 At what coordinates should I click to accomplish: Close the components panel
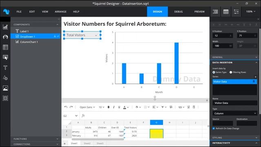pos(59,19)
